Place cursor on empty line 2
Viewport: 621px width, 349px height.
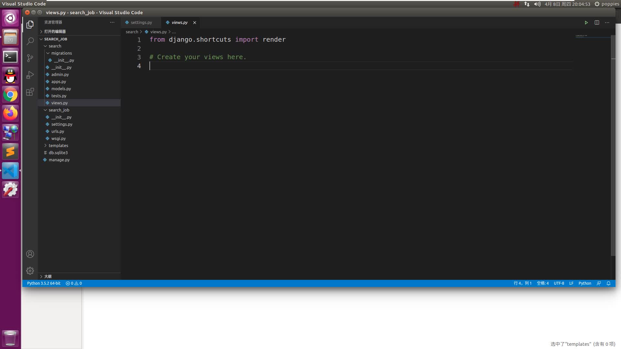pos(361,48)
